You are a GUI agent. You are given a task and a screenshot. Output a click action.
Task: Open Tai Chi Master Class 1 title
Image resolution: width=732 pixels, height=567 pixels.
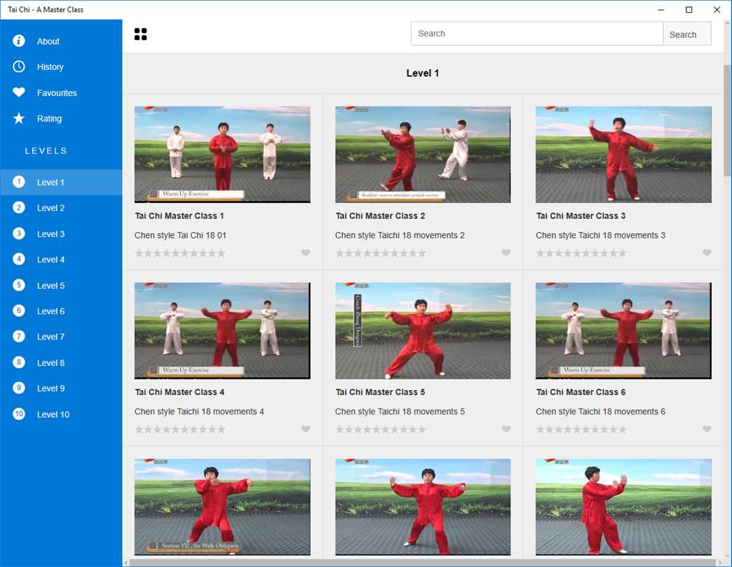(x=179, y=216)
